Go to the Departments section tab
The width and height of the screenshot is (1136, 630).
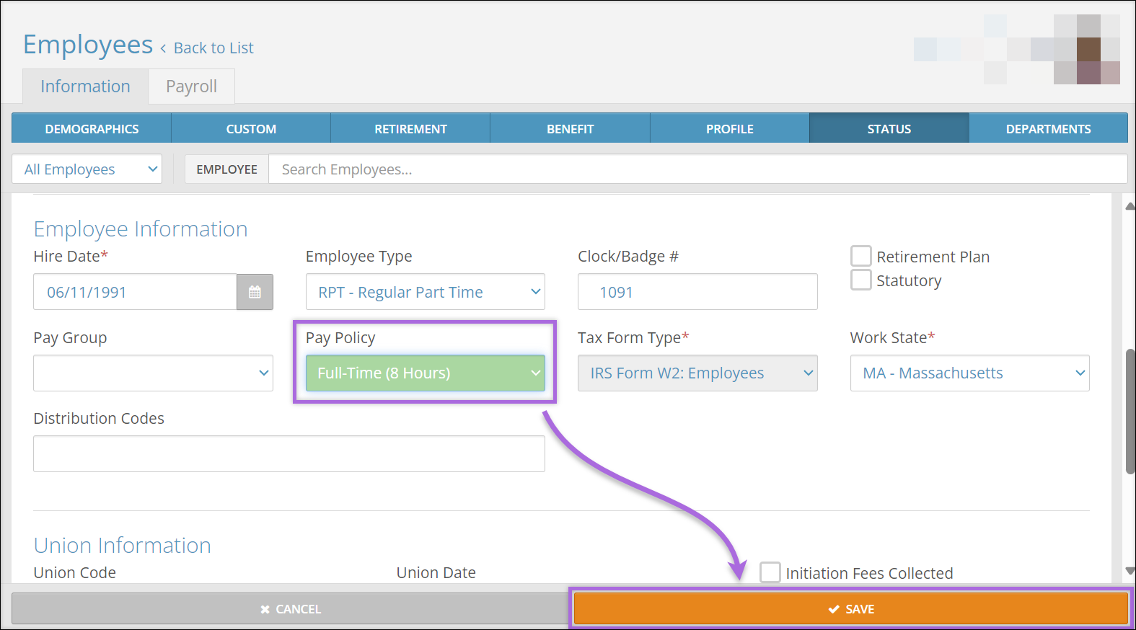click(1048, 129)
